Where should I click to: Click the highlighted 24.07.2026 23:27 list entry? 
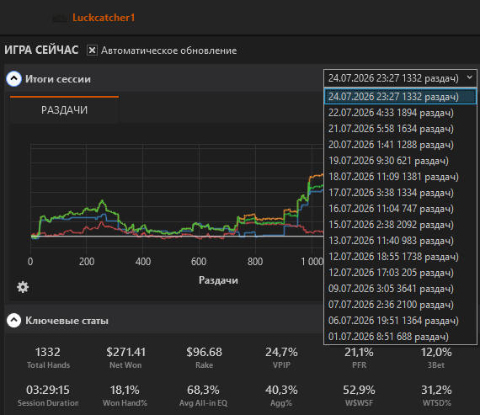coord(400,97)
